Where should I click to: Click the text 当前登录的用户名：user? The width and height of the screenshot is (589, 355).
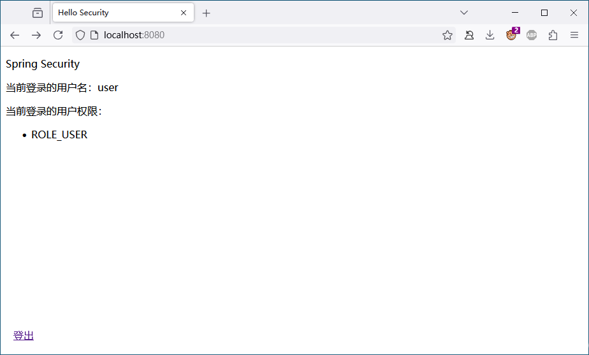[62, 87]
